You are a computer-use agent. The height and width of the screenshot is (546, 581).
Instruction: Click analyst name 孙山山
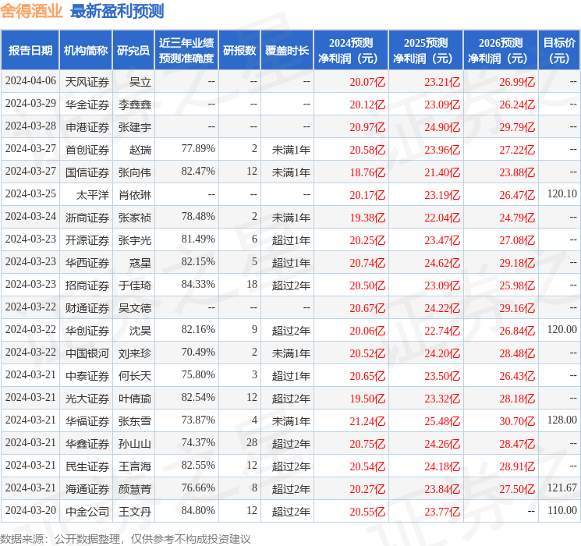tap(134, 444)
